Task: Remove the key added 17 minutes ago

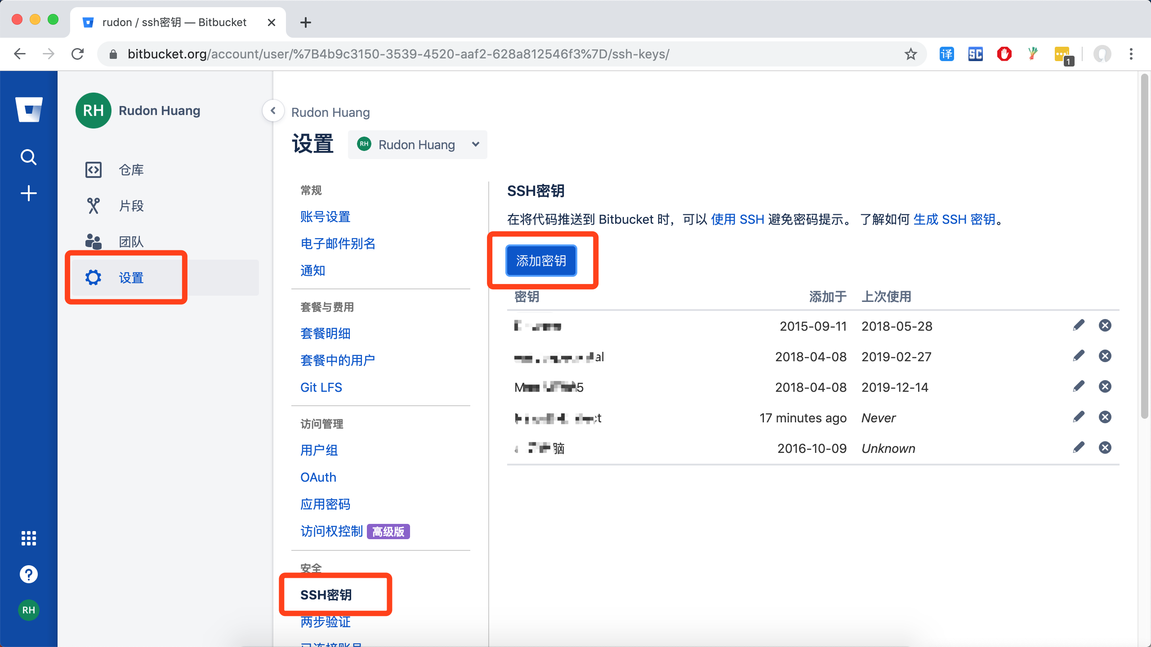Action: (1105, 417)
